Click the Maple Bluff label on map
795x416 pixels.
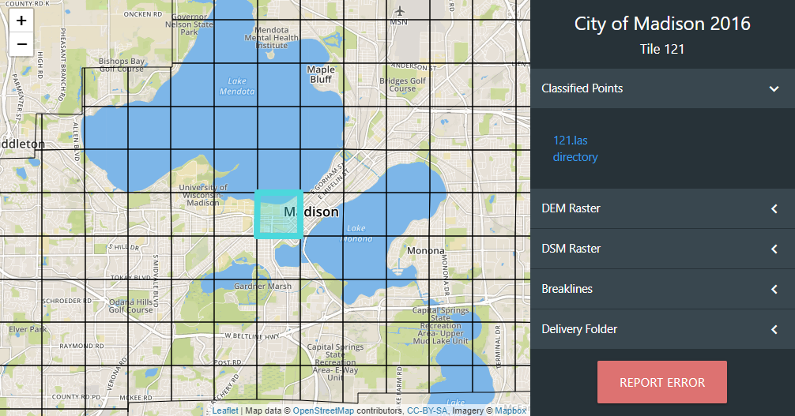pos(320,74)
